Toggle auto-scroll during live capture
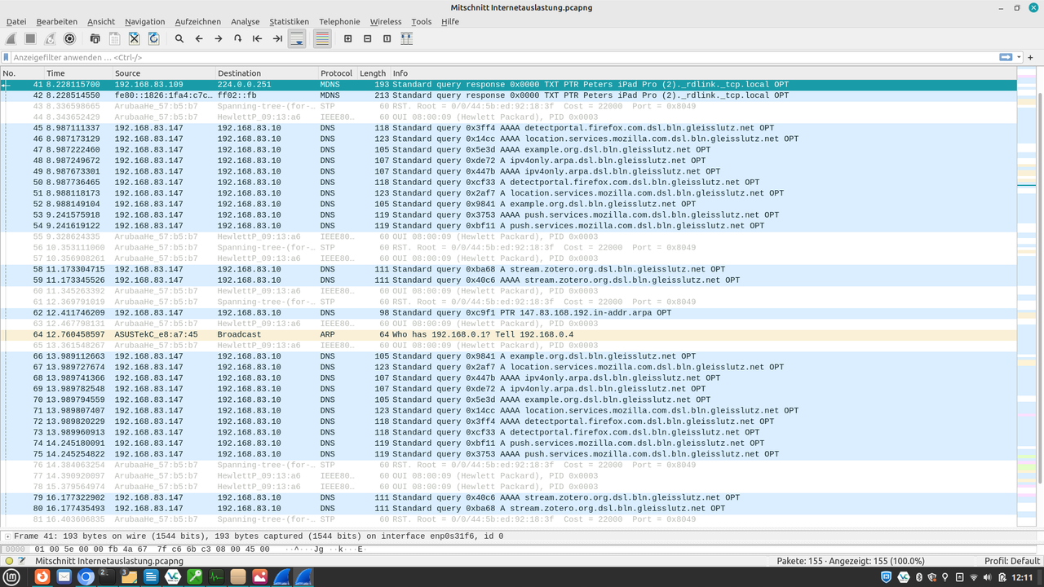The image size is (1044, 587). [297, 38]
